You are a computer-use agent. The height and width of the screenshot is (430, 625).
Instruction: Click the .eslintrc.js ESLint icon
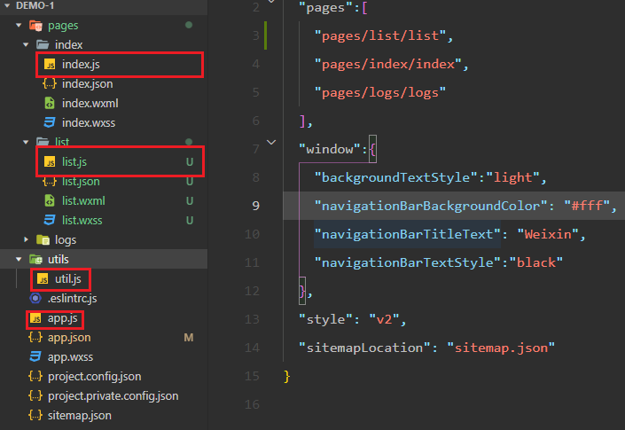coord(35,298)
